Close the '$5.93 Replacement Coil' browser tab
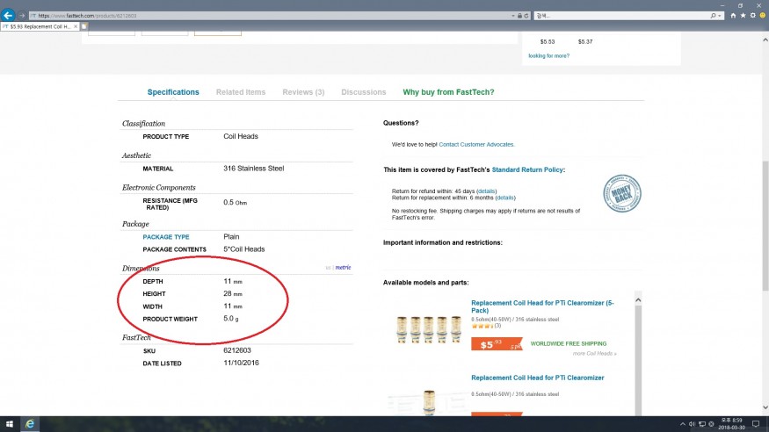 76,27
